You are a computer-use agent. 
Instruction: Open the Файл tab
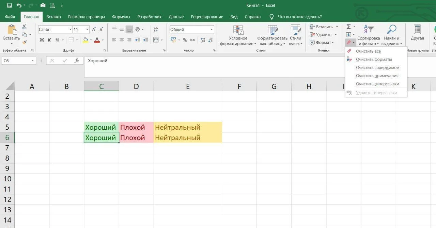click(10, 17)
